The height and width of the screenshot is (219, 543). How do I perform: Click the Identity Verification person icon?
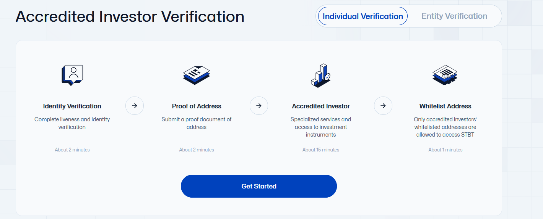coord(72,75)
